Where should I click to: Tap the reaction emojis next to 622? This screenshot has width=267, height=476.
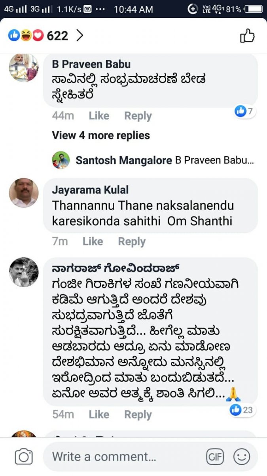click(x=26, y=36)
